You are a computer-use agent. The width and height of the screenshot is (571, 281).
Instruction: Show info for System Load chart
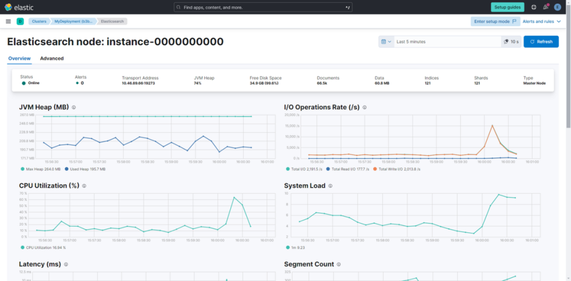click(330, 186)
